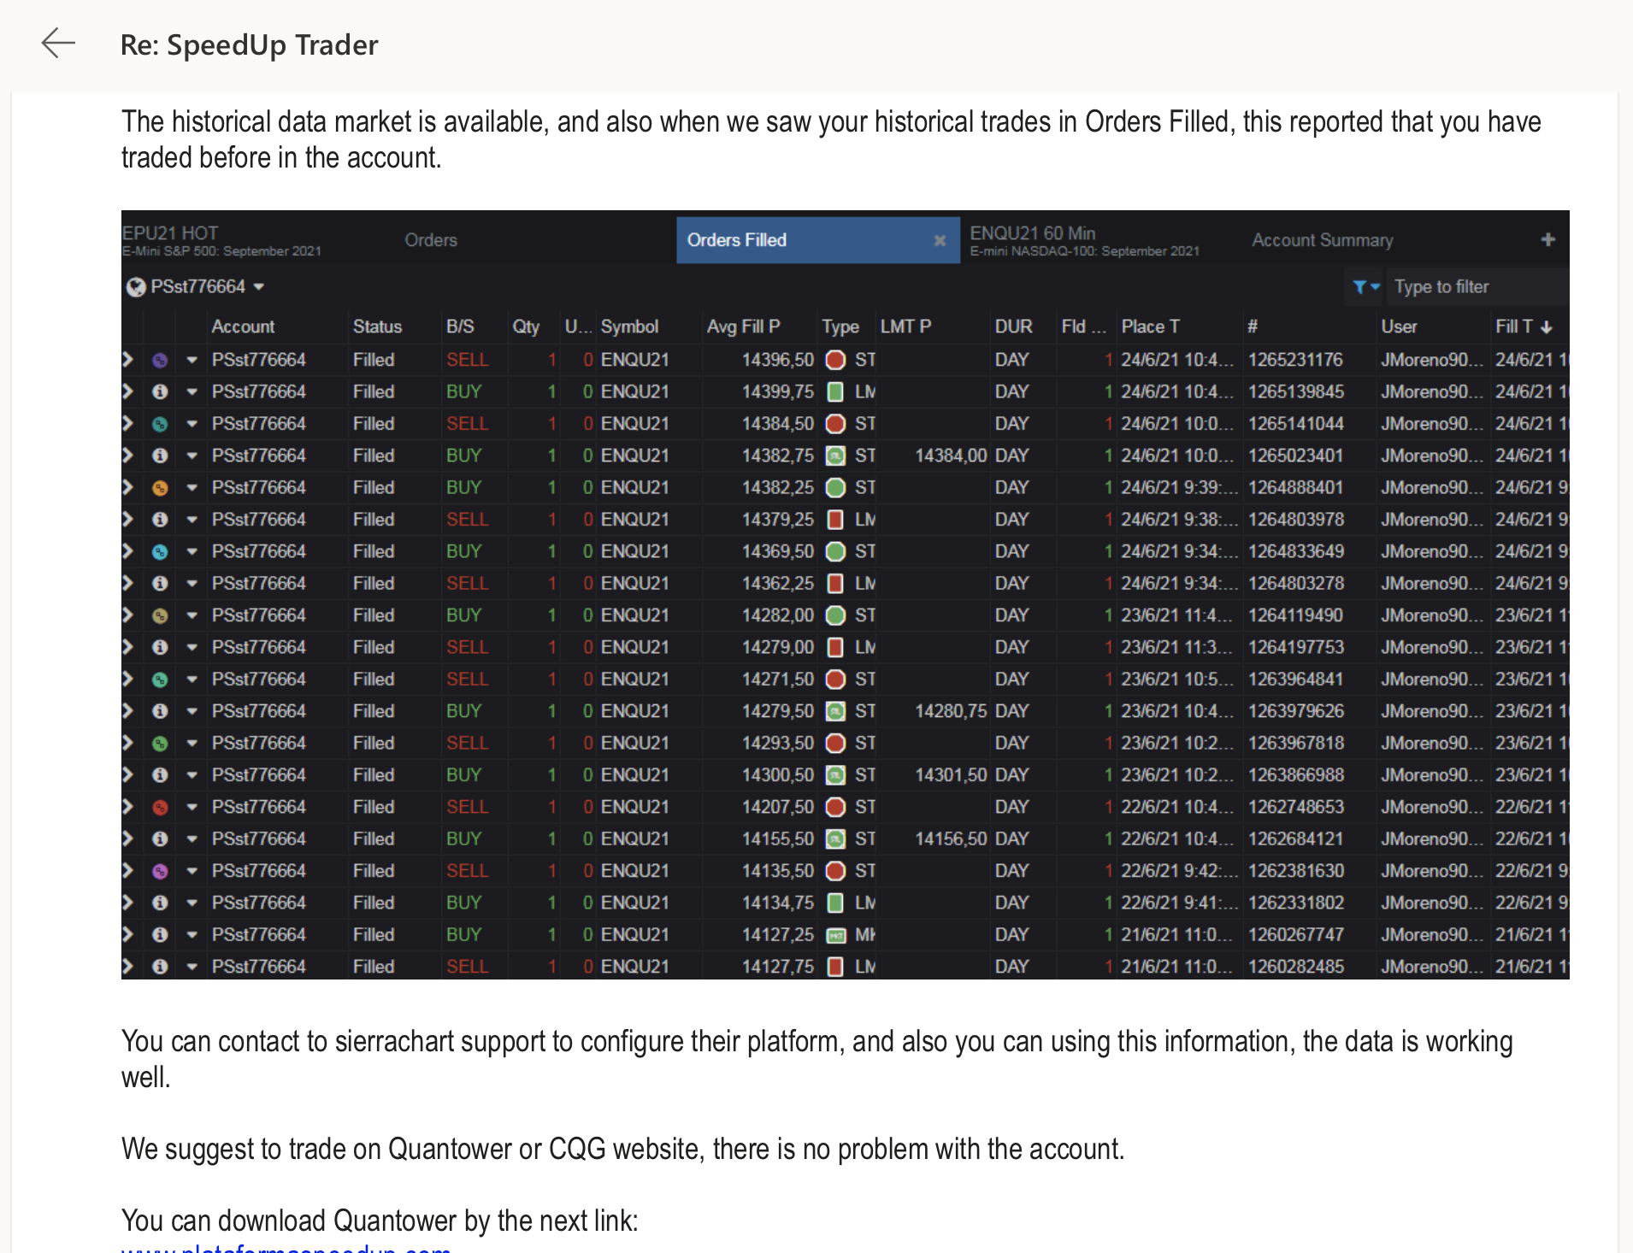Screen dimensions: 1633x1253
Task: Close the Orders Filled tab
Action: point(940,241)
